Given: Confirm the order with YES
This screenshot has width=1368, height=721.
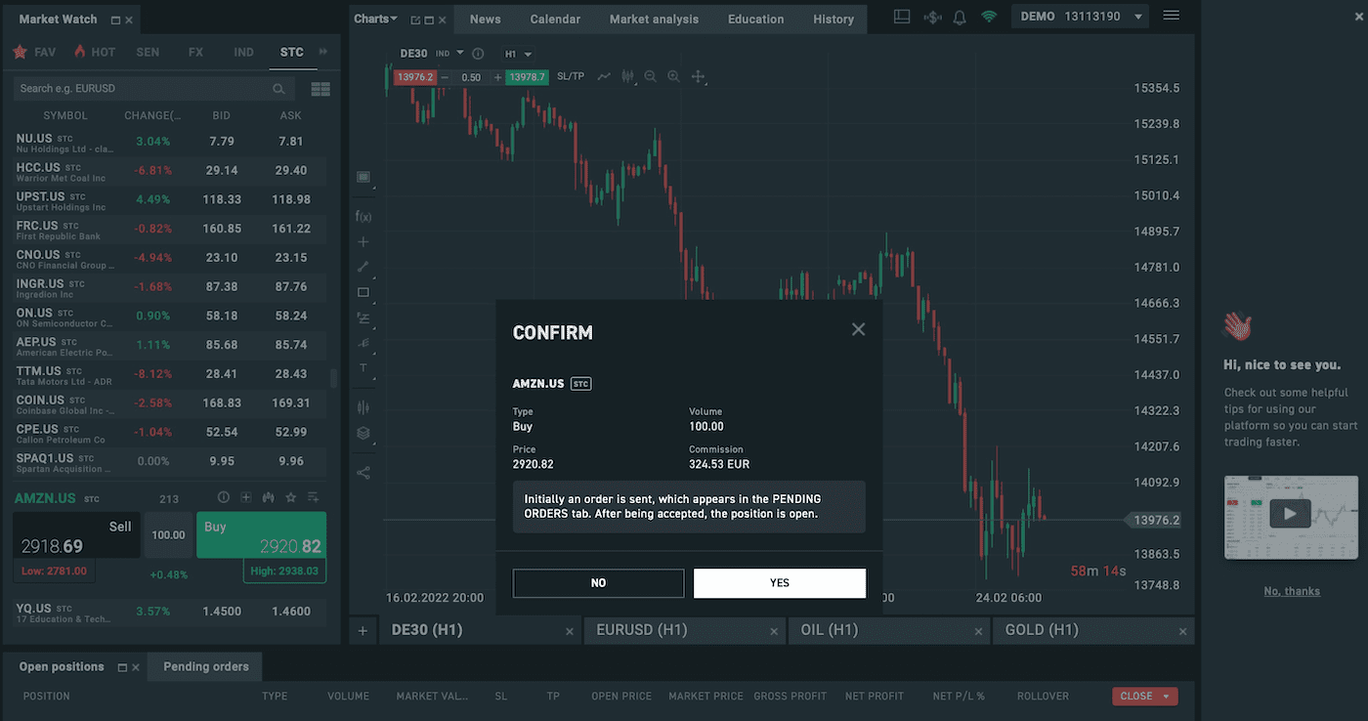Looking at the screenshot, I should (780, 583).
